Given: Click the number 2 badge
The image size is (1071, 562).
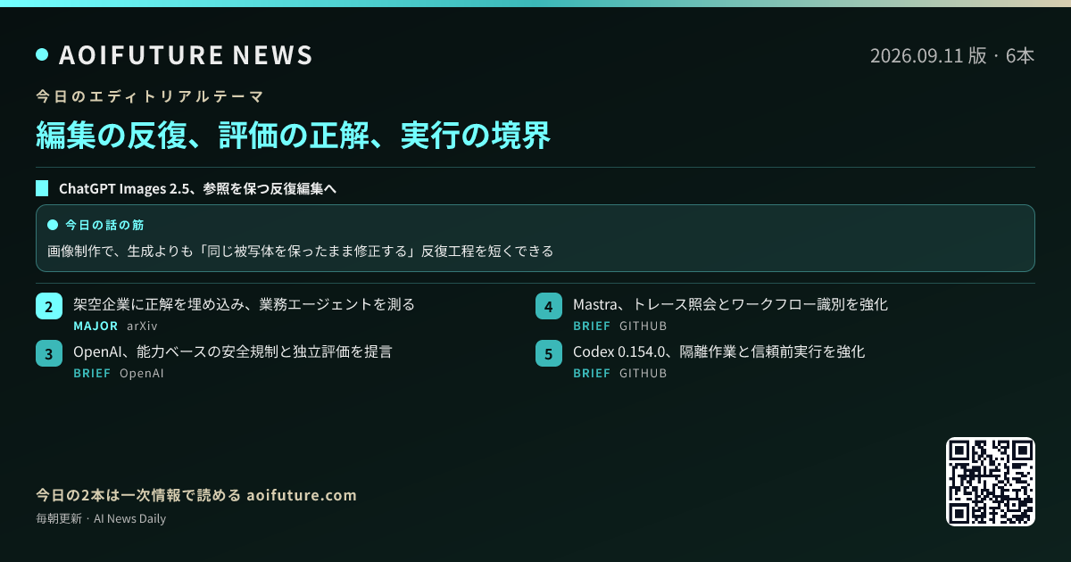Looking at the screenshot, I should click(48, 306).
